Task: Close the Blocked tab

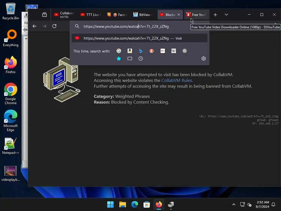Action: click(178, 15)
